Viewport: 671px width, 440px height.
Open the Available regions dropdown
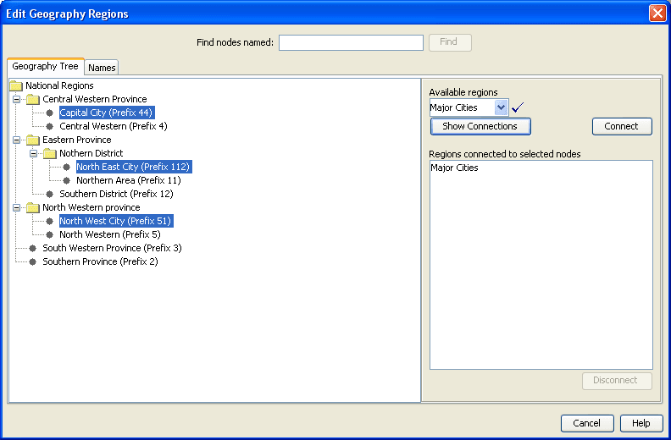(x=501, y=107)
